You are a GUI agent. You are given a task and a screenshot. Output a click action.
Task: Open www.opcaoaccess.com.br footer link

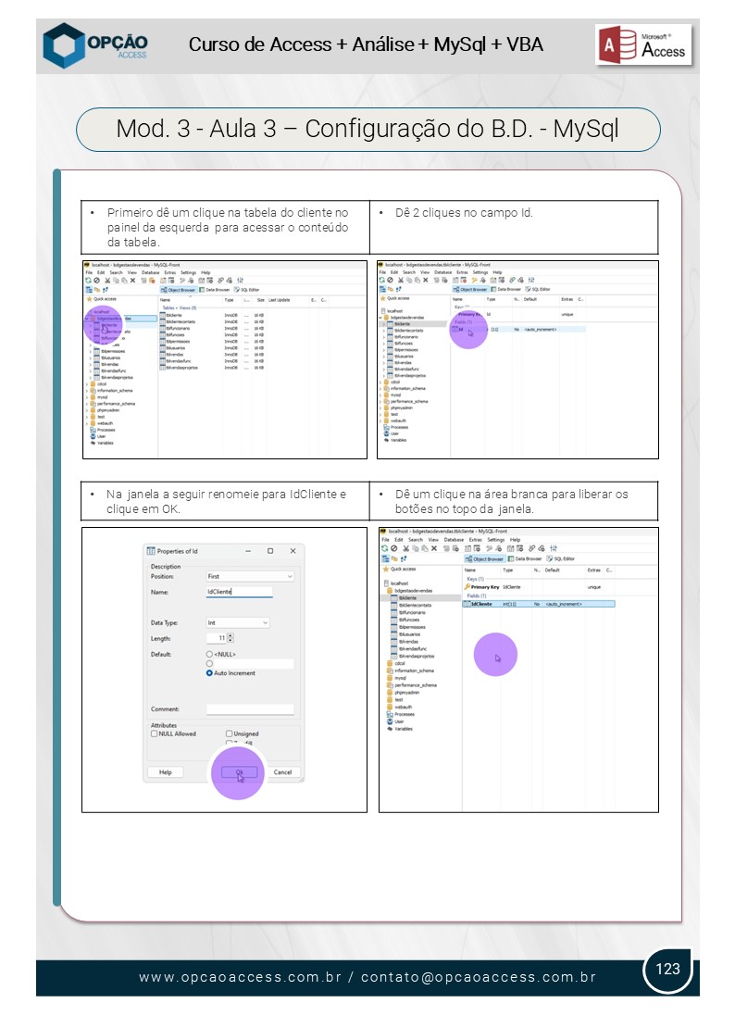coord(240,977)
